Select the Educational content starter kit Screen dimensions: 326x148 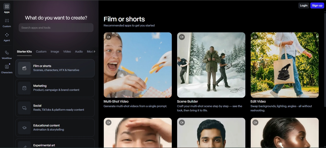tap(55, 128)
